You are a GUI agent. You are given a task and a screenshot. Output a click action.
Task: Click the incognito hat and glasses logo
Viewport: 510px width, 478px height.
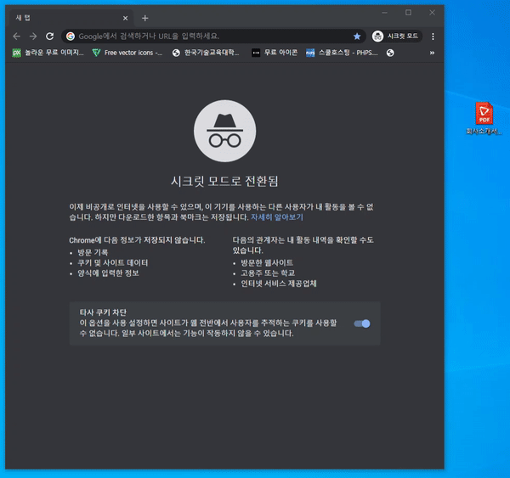coord(224,131)
